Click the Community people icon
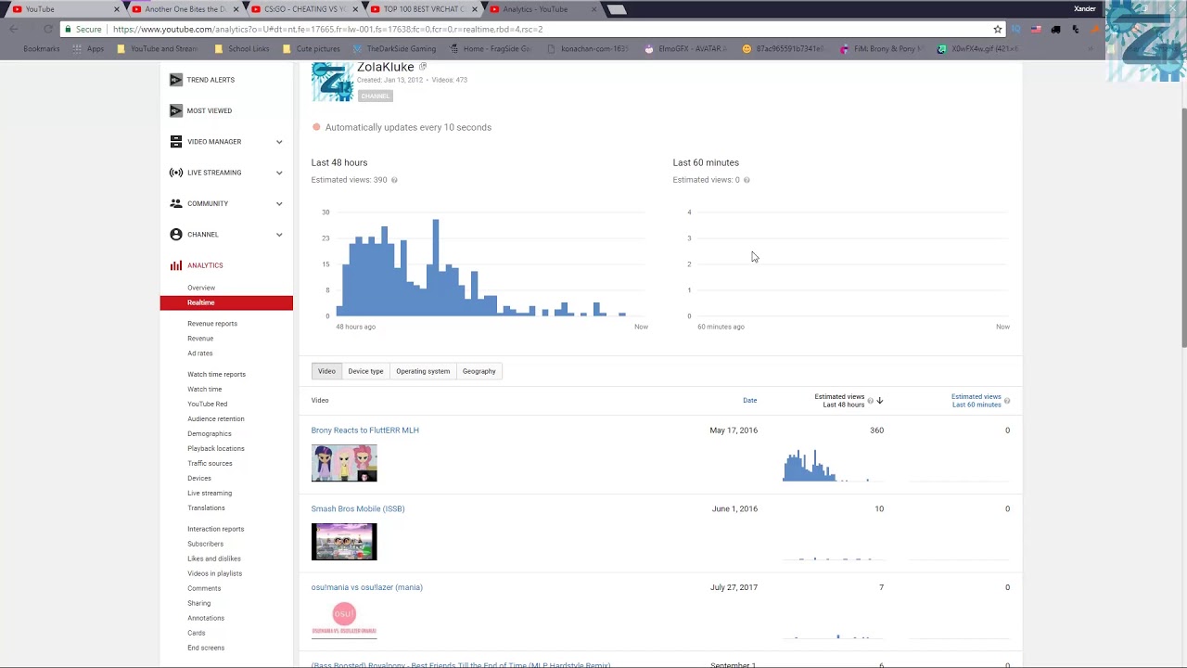This screenshot has height=668, width=1187. tap(176, 203)
